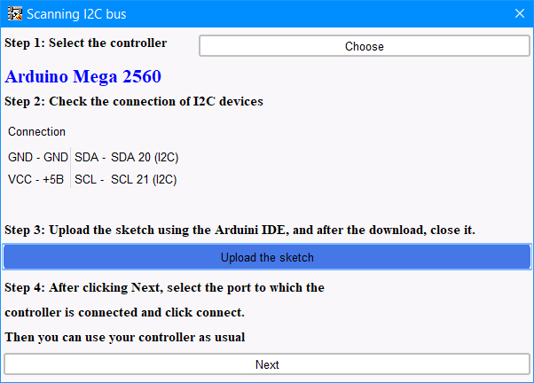
Task: Click the Next button
Action: pos(267,364)
